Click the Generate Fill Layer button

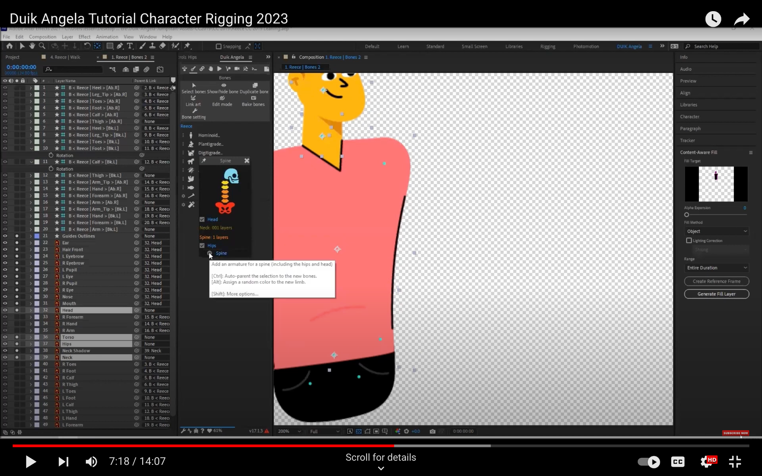tap(716, 294)
